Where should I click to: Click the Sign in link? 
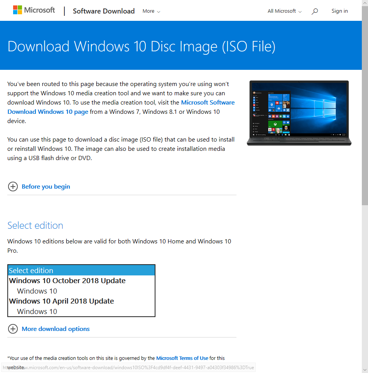click(x=339, y=11)
